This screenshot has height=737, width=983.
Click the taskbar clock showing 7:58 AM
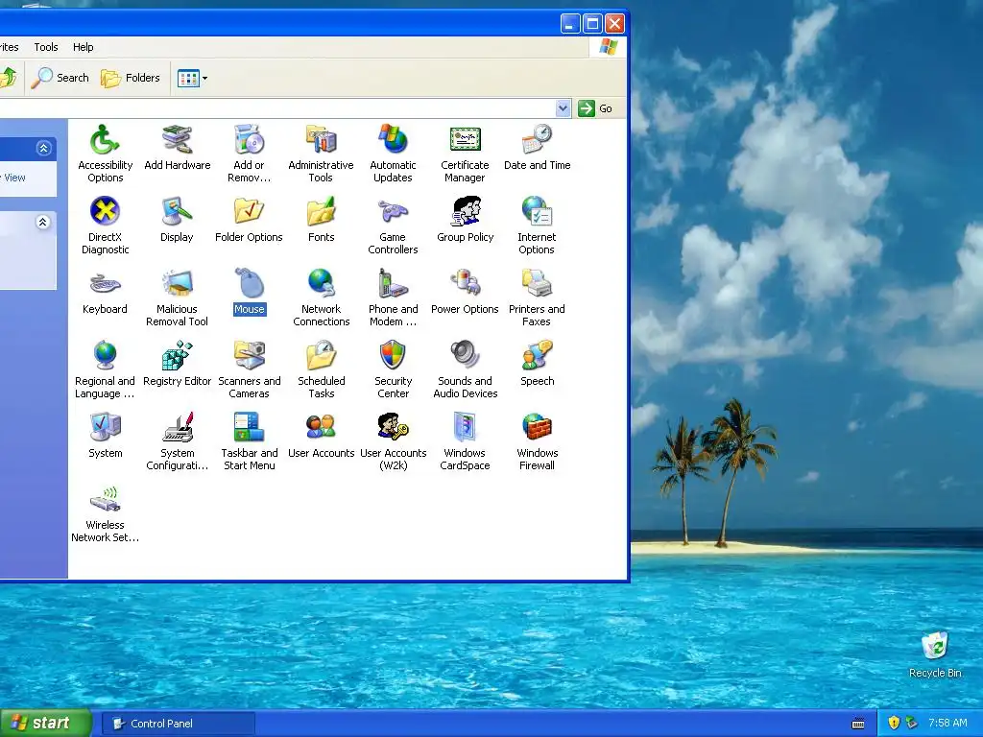pos(947,724)
